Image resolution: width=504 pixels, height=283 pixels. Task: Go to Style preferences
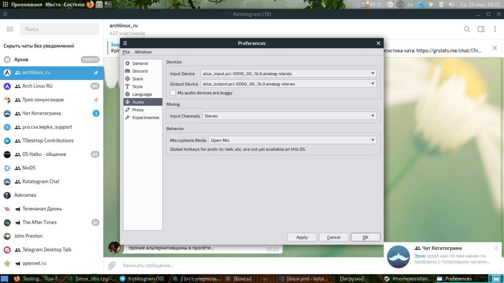[x=143, y=87]
